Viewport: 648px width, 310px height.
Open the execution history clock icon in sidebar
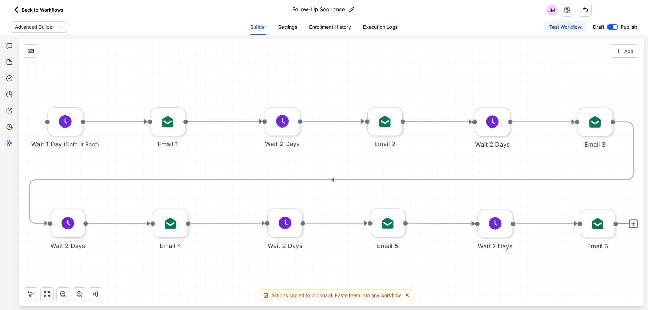click(x=9, y=127)
